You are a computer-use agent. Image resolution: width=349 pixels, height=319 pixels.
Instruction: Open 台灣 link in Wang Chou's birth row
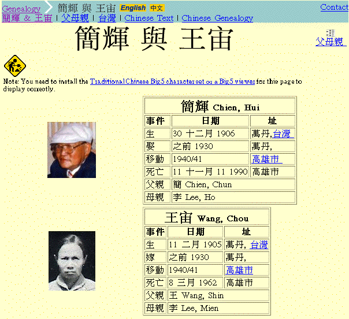pyautogui.click(x=259, y=245)
